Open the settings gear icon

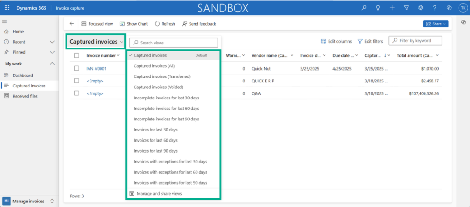point(420,8)
